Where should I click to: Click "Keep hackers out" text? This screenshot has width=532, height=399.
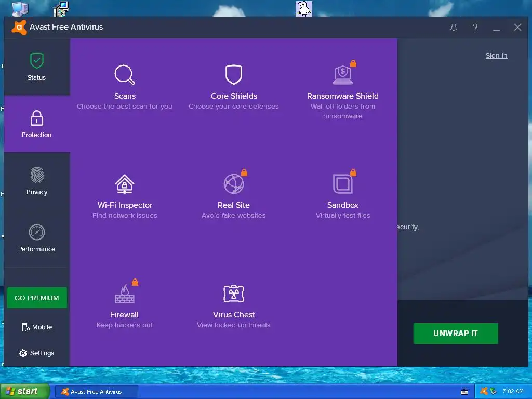pos(125,325)
